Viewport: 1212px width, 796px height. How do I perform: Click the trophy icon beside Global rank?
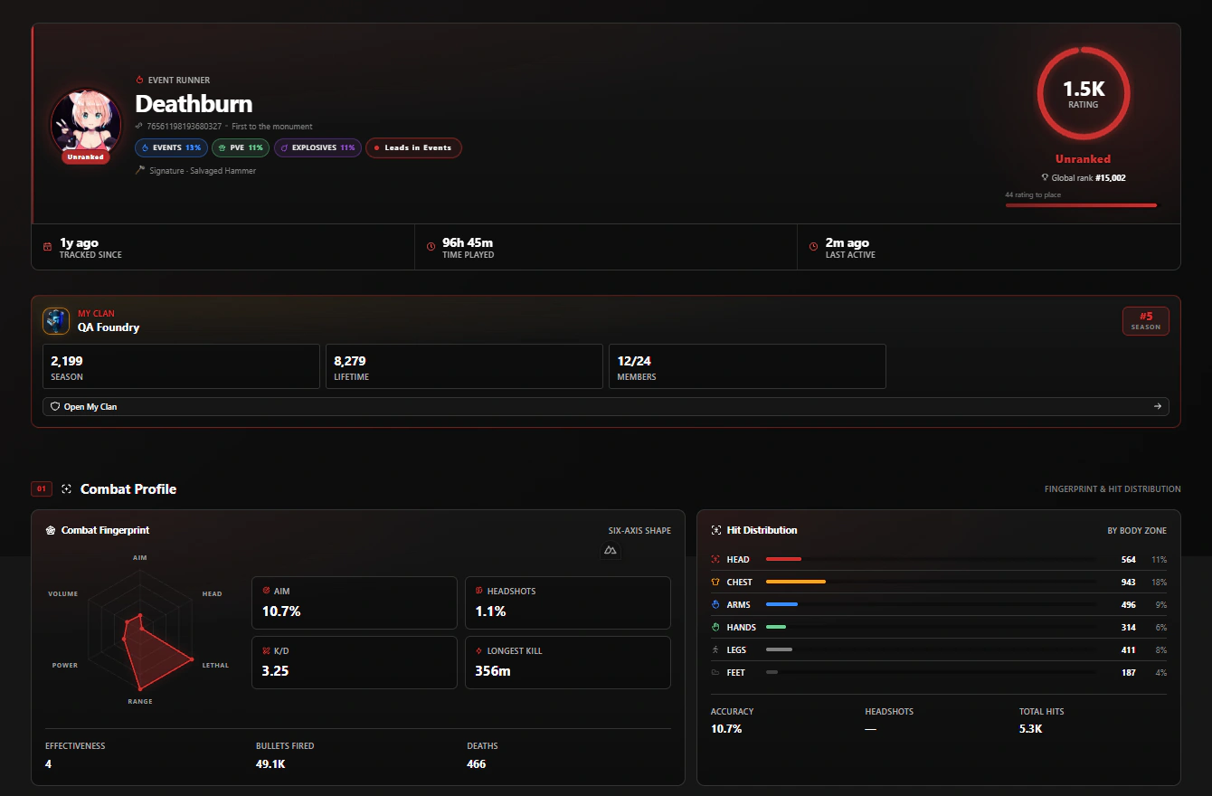coord(1045,178)
